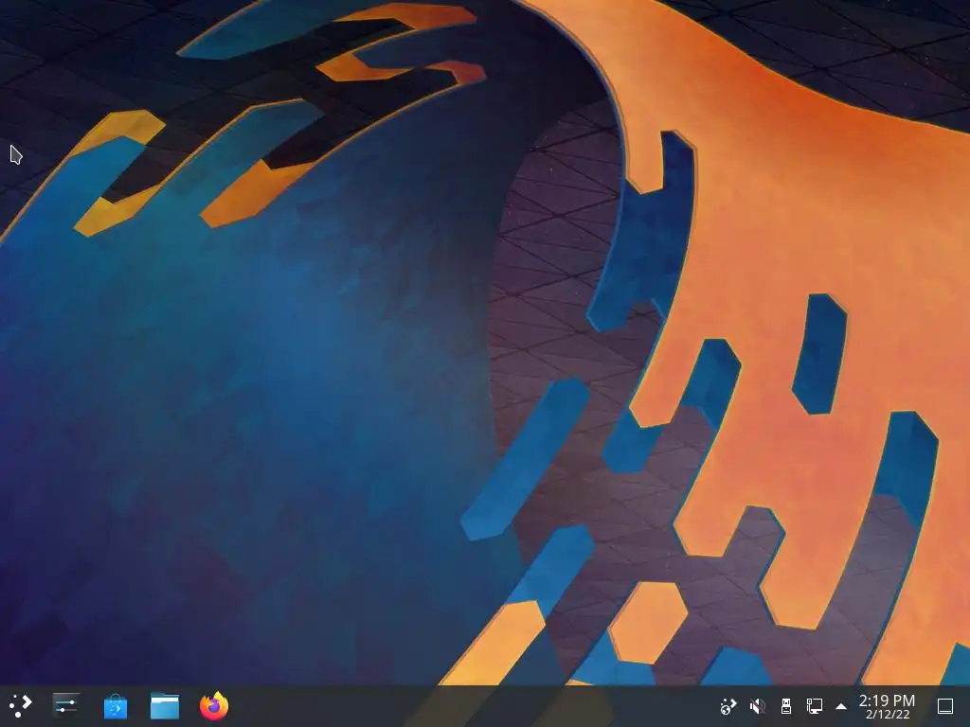The height and width of the screenshot is (727, 970).
Task: Expand hidden system tray icons
Action: click(841, 706)
